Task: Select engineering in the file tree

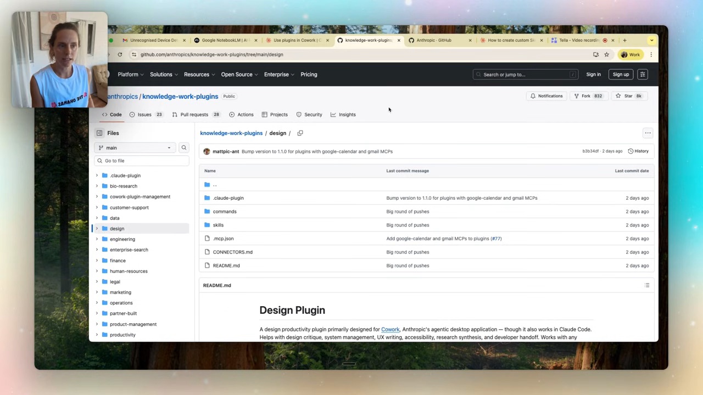Action: 122,239
